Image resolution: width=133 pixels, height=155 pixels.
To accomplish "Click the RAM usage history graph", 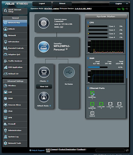I will pyautogui.click(x=106, y=76).
